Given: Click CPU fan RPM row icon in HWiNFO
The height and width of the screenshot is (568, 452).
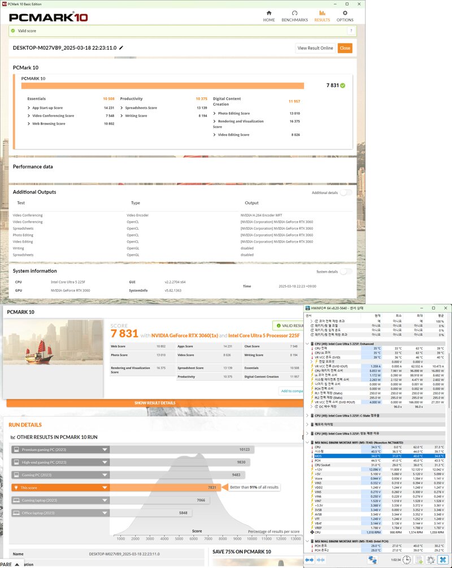Looking at the screenshot, I should pyautogui.click(x=312, y=532).
